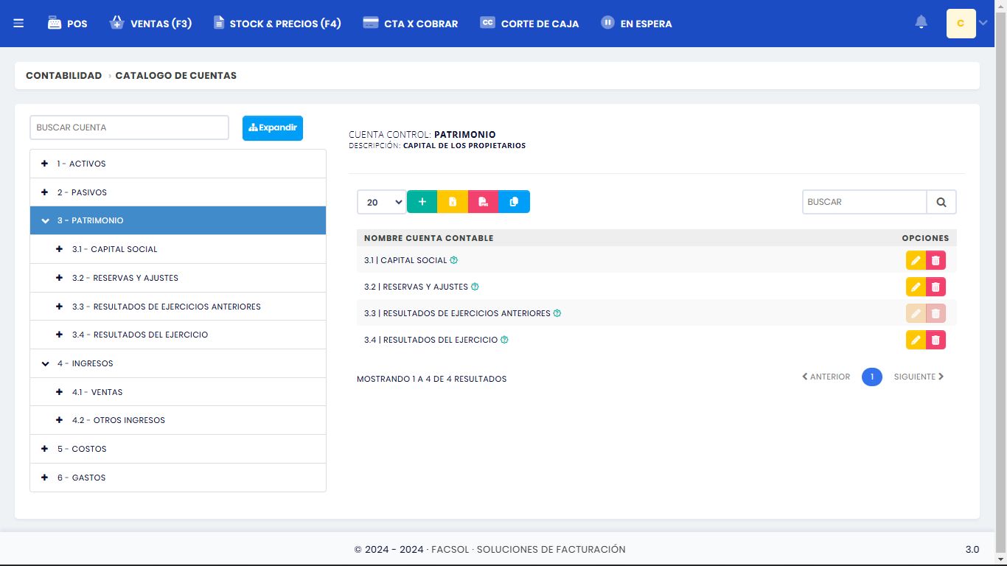The height and width of the screenshot is (566, 1007).
Task: Go to Stock & Precios (F4)
Action: [x=277, y=24]
